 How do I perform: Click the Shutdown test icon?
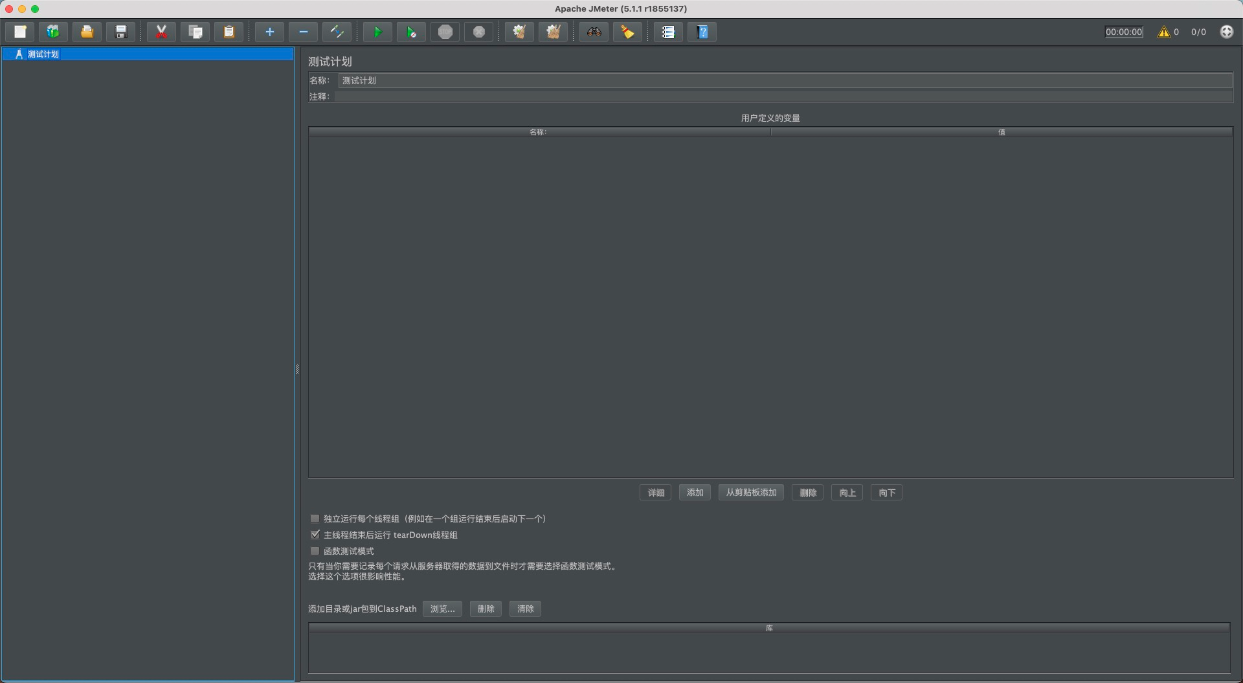[x=478, y=32]
